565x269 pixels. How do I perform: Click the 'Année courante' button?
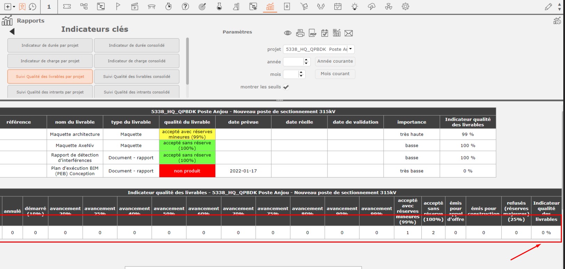pos(335,61)
